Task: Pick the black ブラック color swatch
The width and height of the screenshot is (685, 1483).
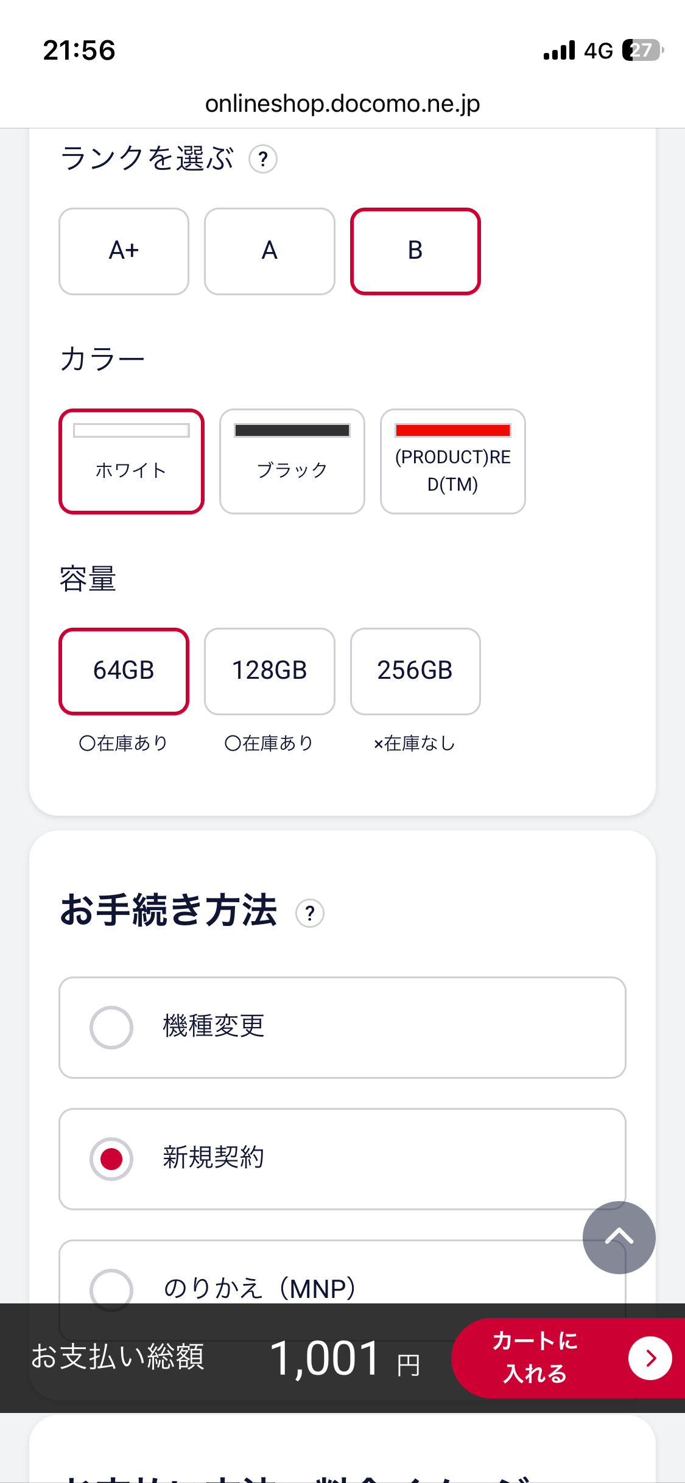Action: [292, 461]
